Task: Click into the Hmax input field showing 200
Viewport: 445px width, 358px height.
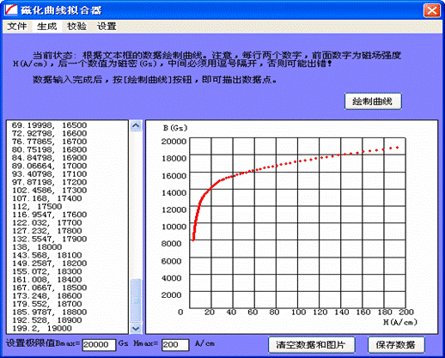Action: click(x=175, y=345)
